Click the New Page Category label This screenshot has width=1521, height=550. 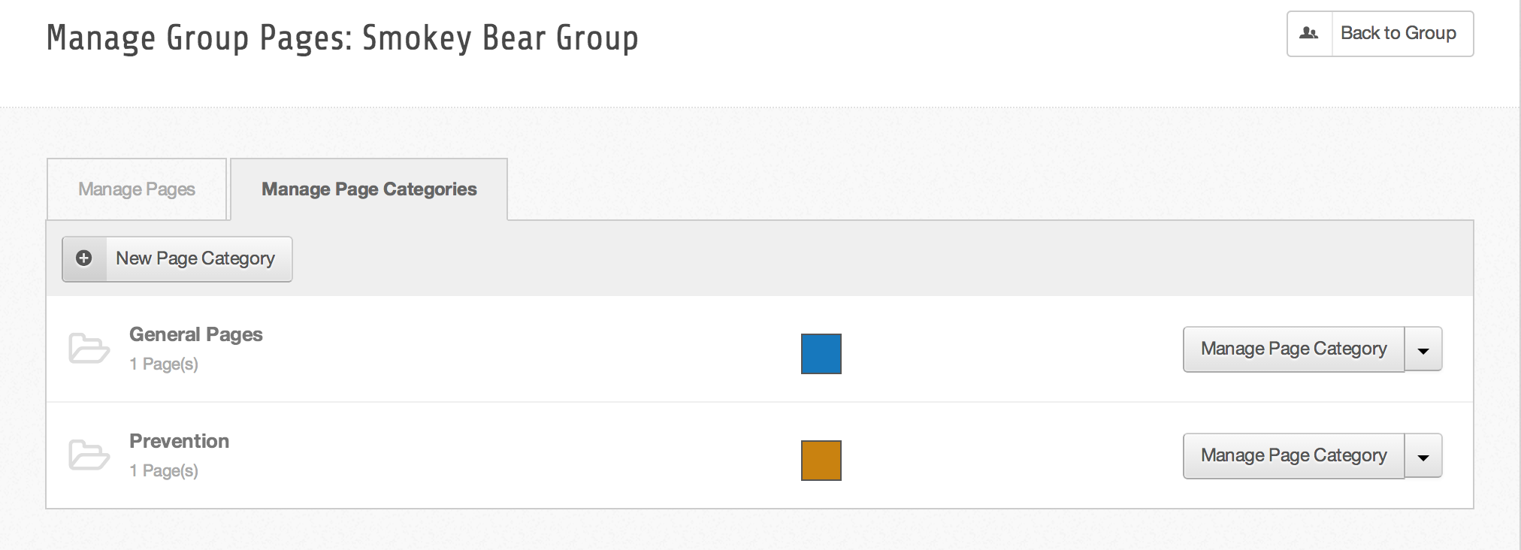click(195, 258)
